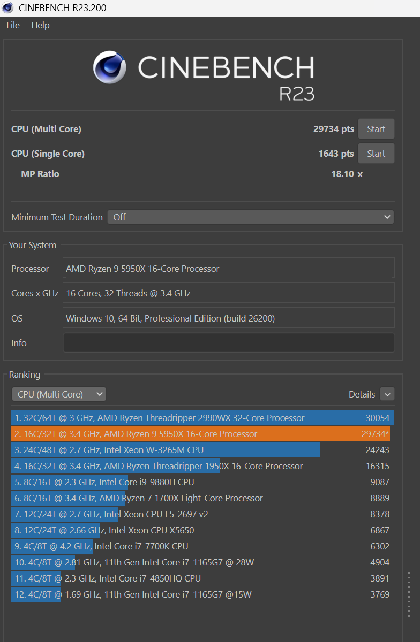Viewport: 420px width, 642px height.
Task: Select the Threadripper 2990WX ranking row
Action: pos(202,418)
